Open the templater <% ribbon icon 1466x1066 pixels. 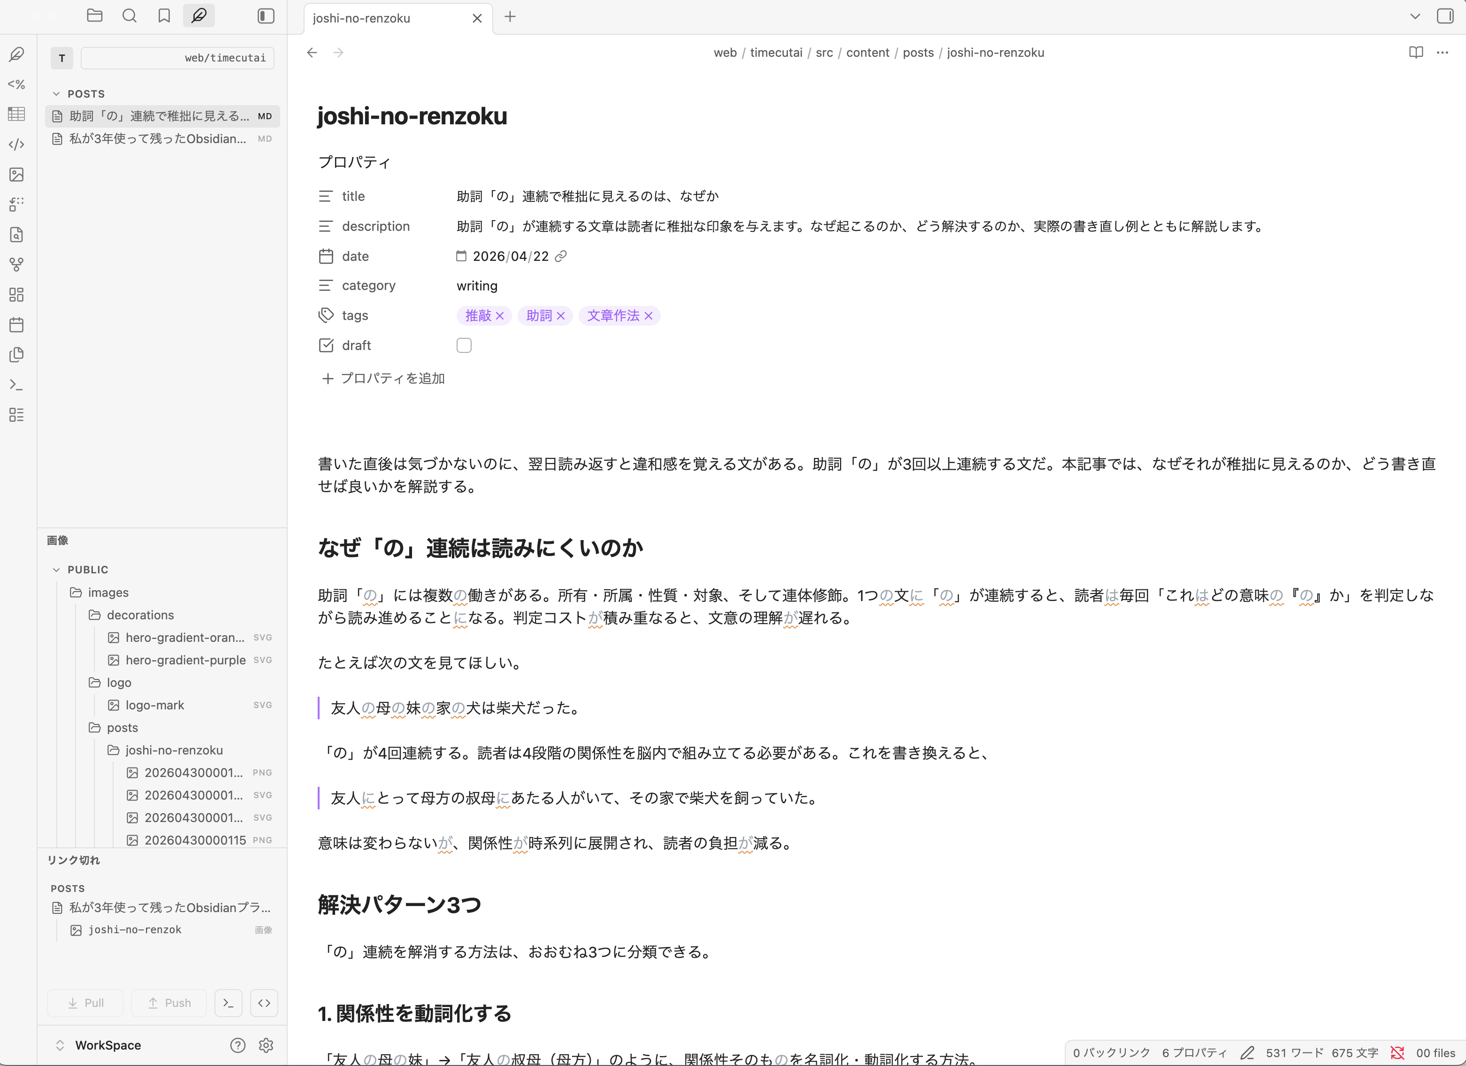17,84
